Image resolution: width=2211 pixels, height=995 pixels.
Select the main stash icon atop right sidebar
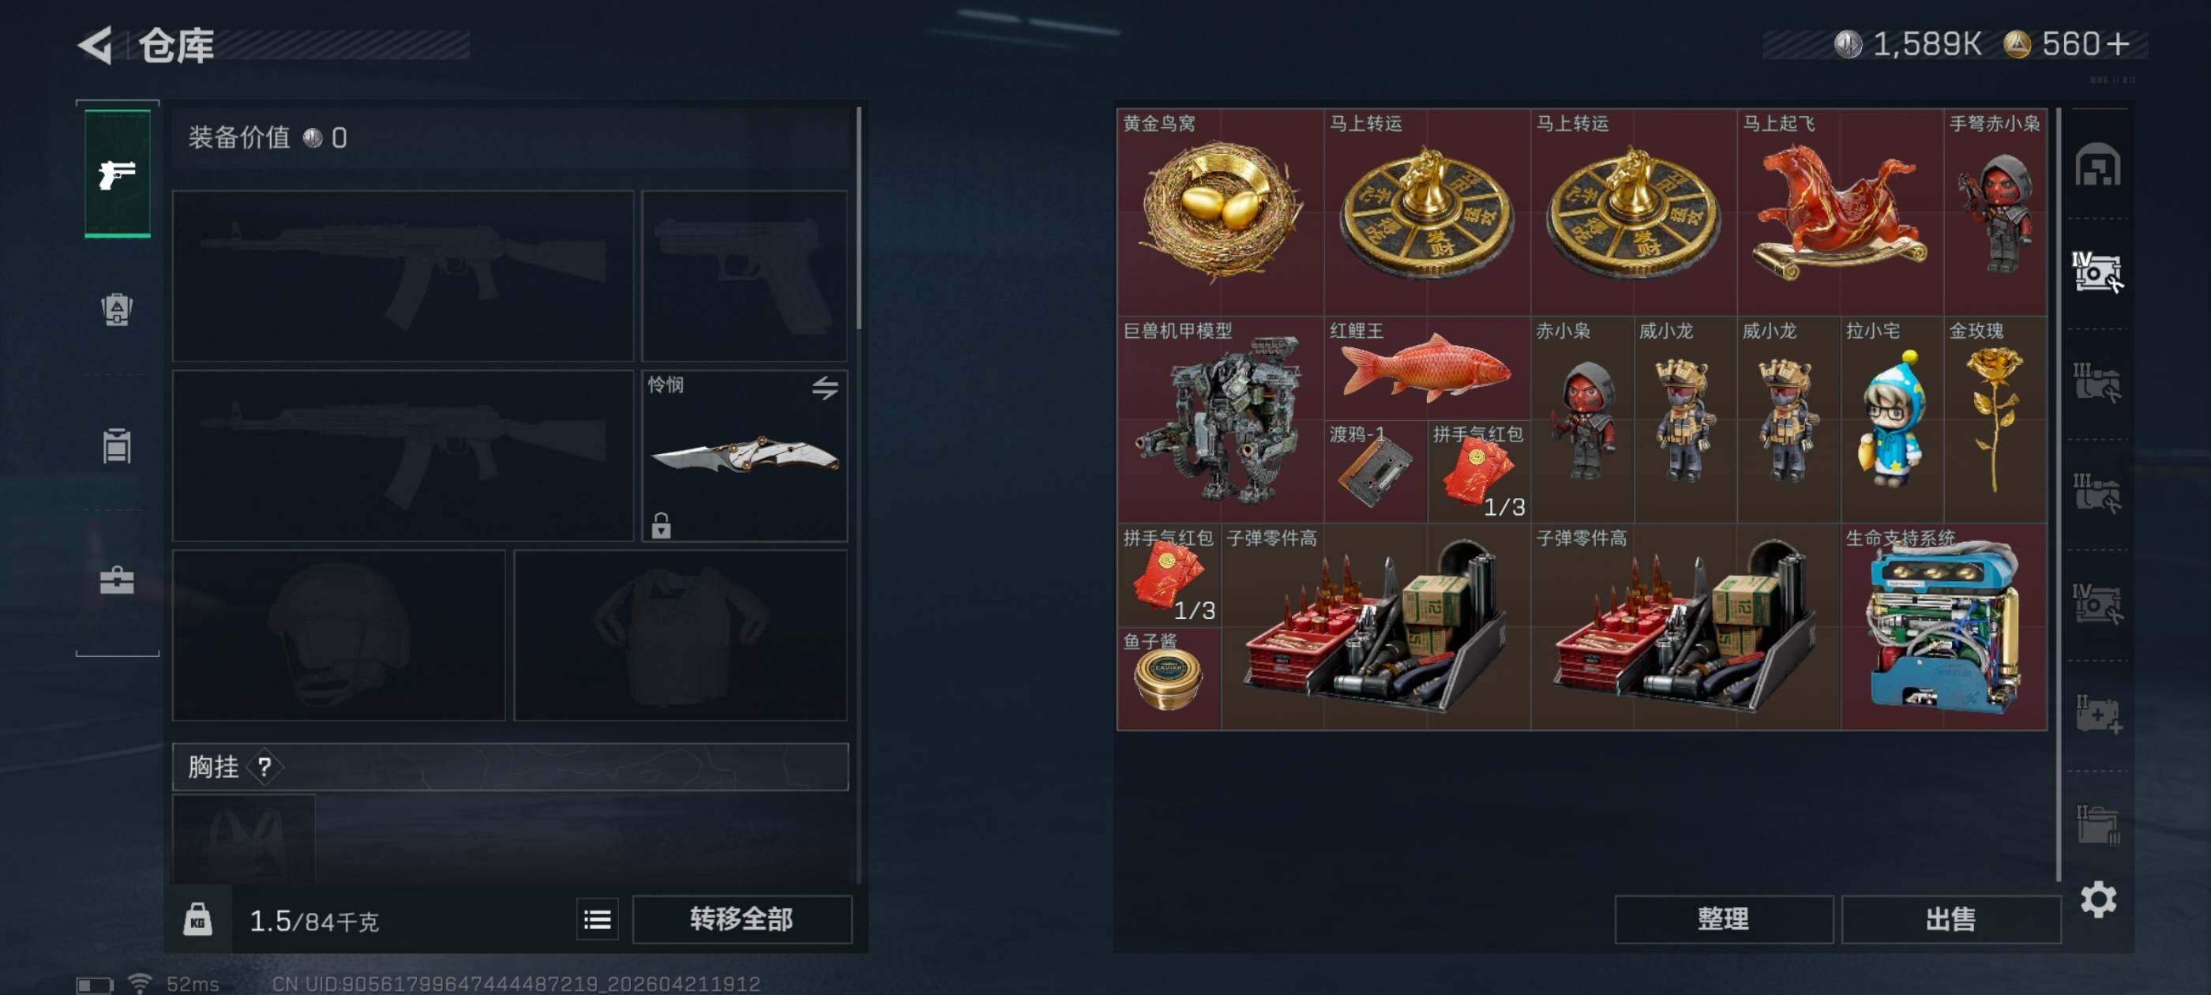2098,165
